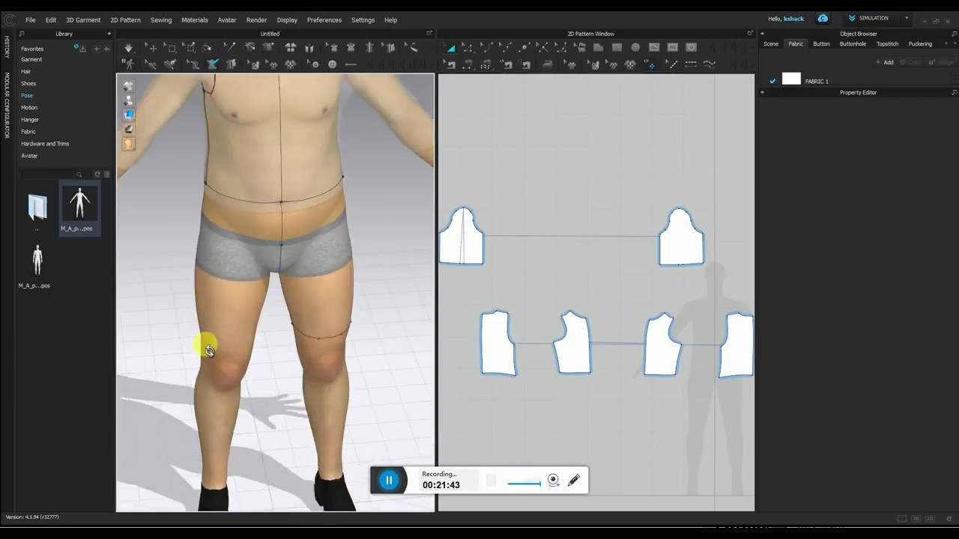This screenshot has width=959, height=539.
Task: Toggle the second display icon in 3D view sidebar
Action: click(128, 101)
